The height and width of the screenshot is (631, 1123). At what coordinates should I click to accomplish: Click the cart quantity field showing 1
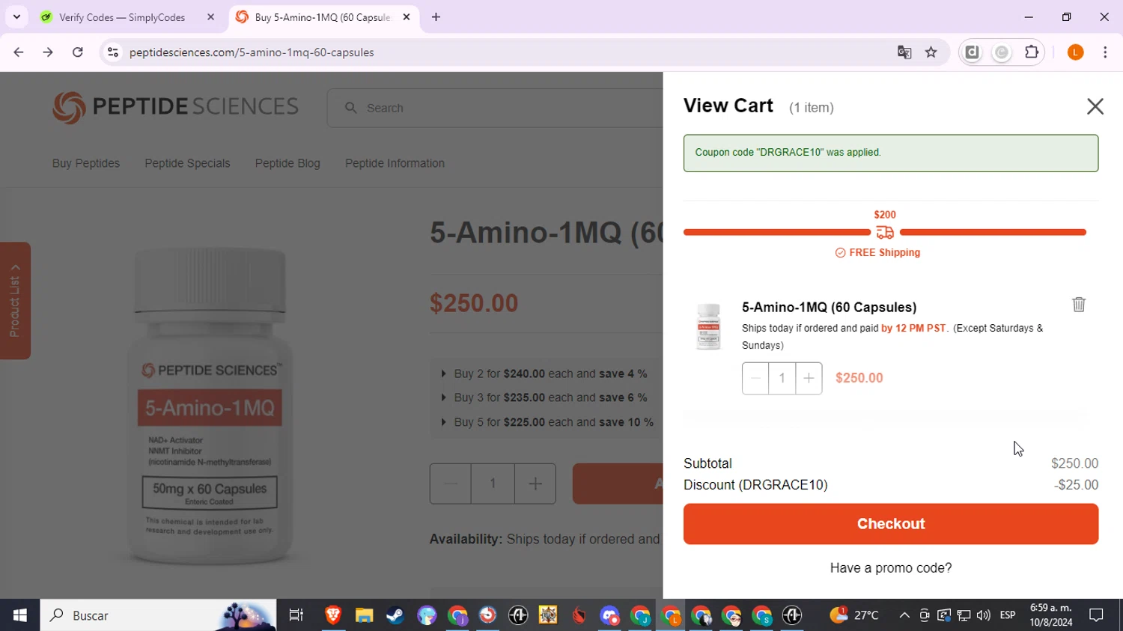(782, 378)
